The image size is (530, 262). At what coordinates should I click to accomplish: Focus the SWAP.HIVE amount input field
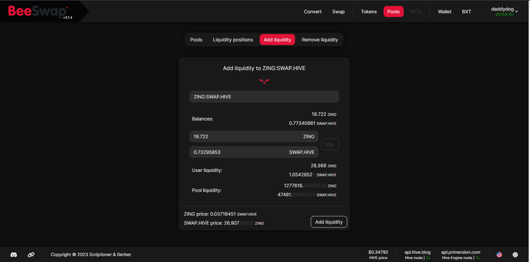point(254,152)
